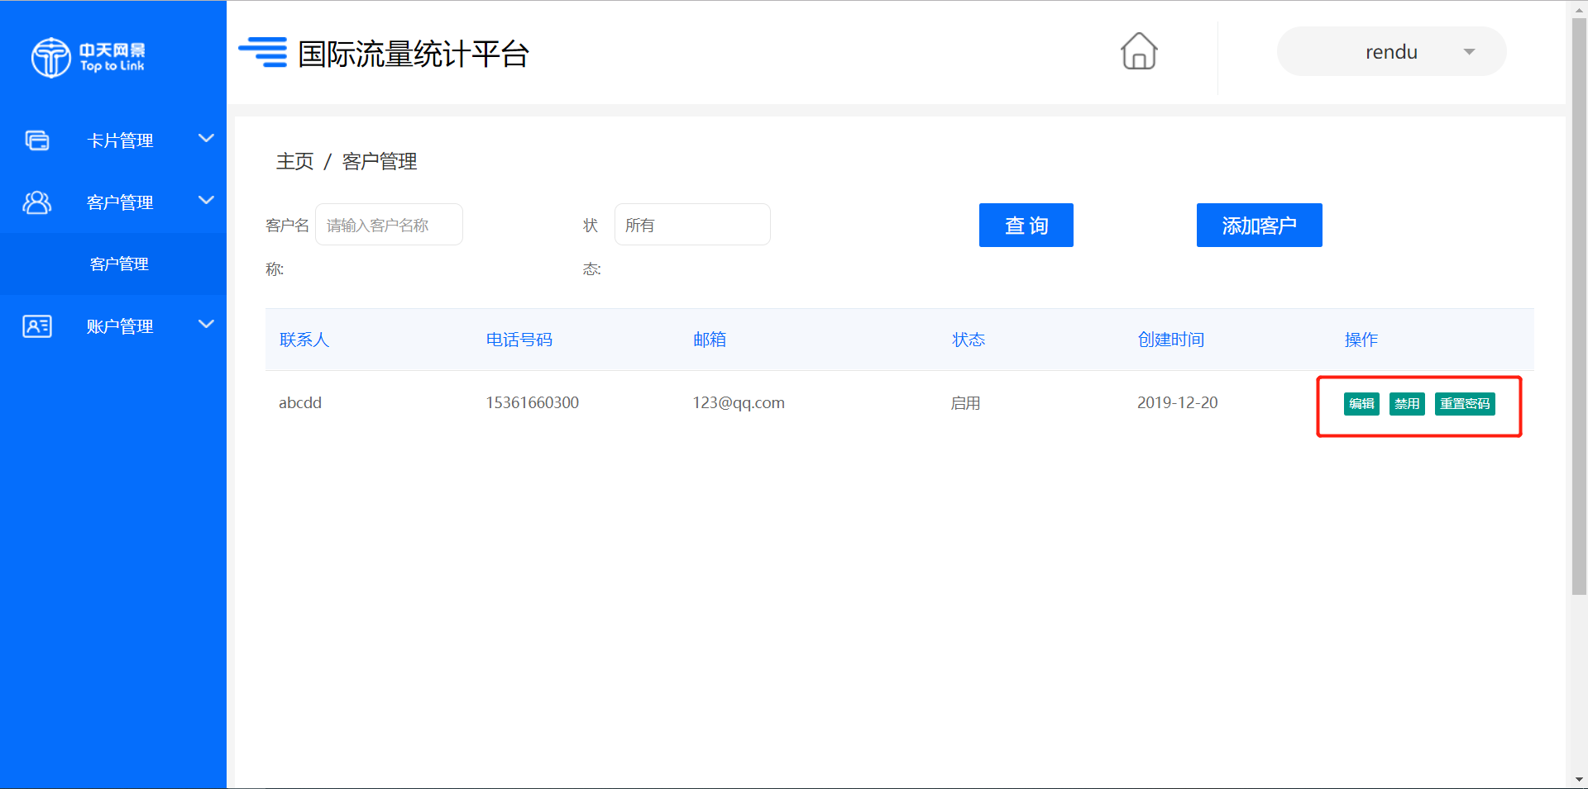Click the home icon in the header
The width and height of the screenshot is (1588, 789).
point(1139,51)
